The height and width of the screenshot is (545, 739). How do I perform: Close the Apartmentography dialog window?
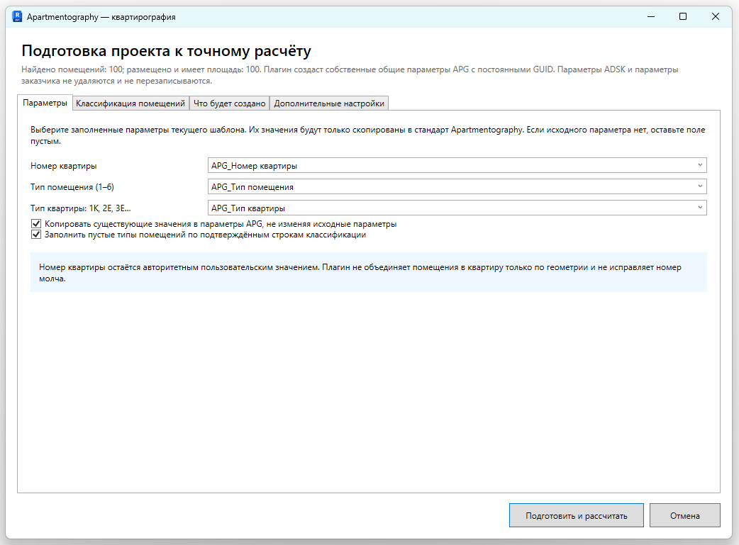tap(716, 16)
